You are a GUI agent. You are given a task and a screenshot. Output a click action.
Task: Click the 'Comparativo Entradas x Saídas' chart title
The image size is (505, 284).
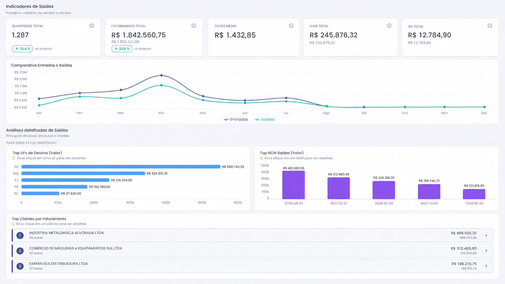[x=42, y=65]
